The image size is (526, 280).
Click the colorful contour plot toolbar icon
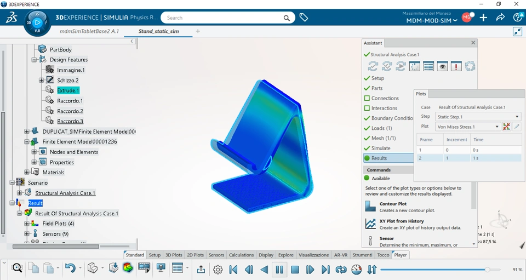[128, 268]
